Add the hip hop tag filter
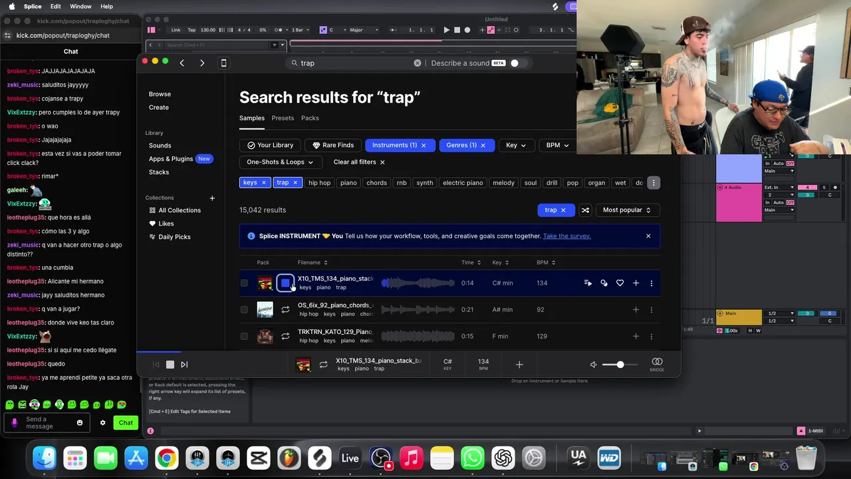This screenshot has width=851, height=479. (319, 183)
